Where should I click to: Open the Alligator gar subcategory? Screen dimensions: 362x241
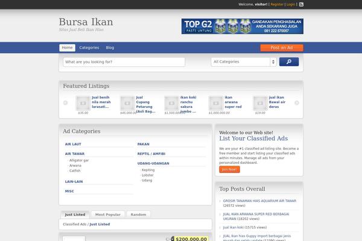[79, 160]
